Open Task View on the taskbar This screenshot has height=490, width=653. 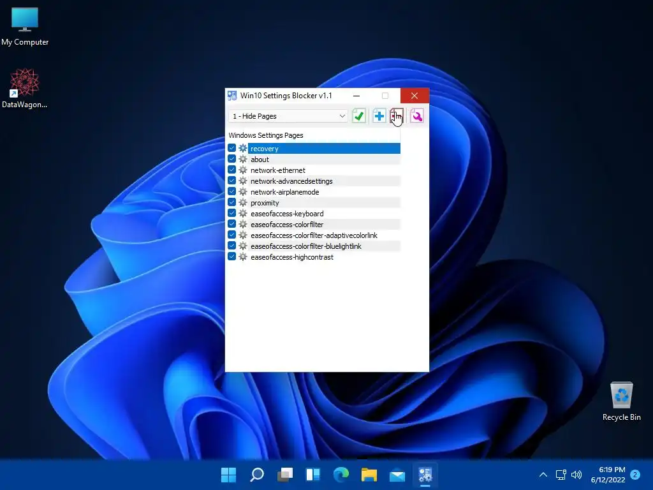point(285,475)
